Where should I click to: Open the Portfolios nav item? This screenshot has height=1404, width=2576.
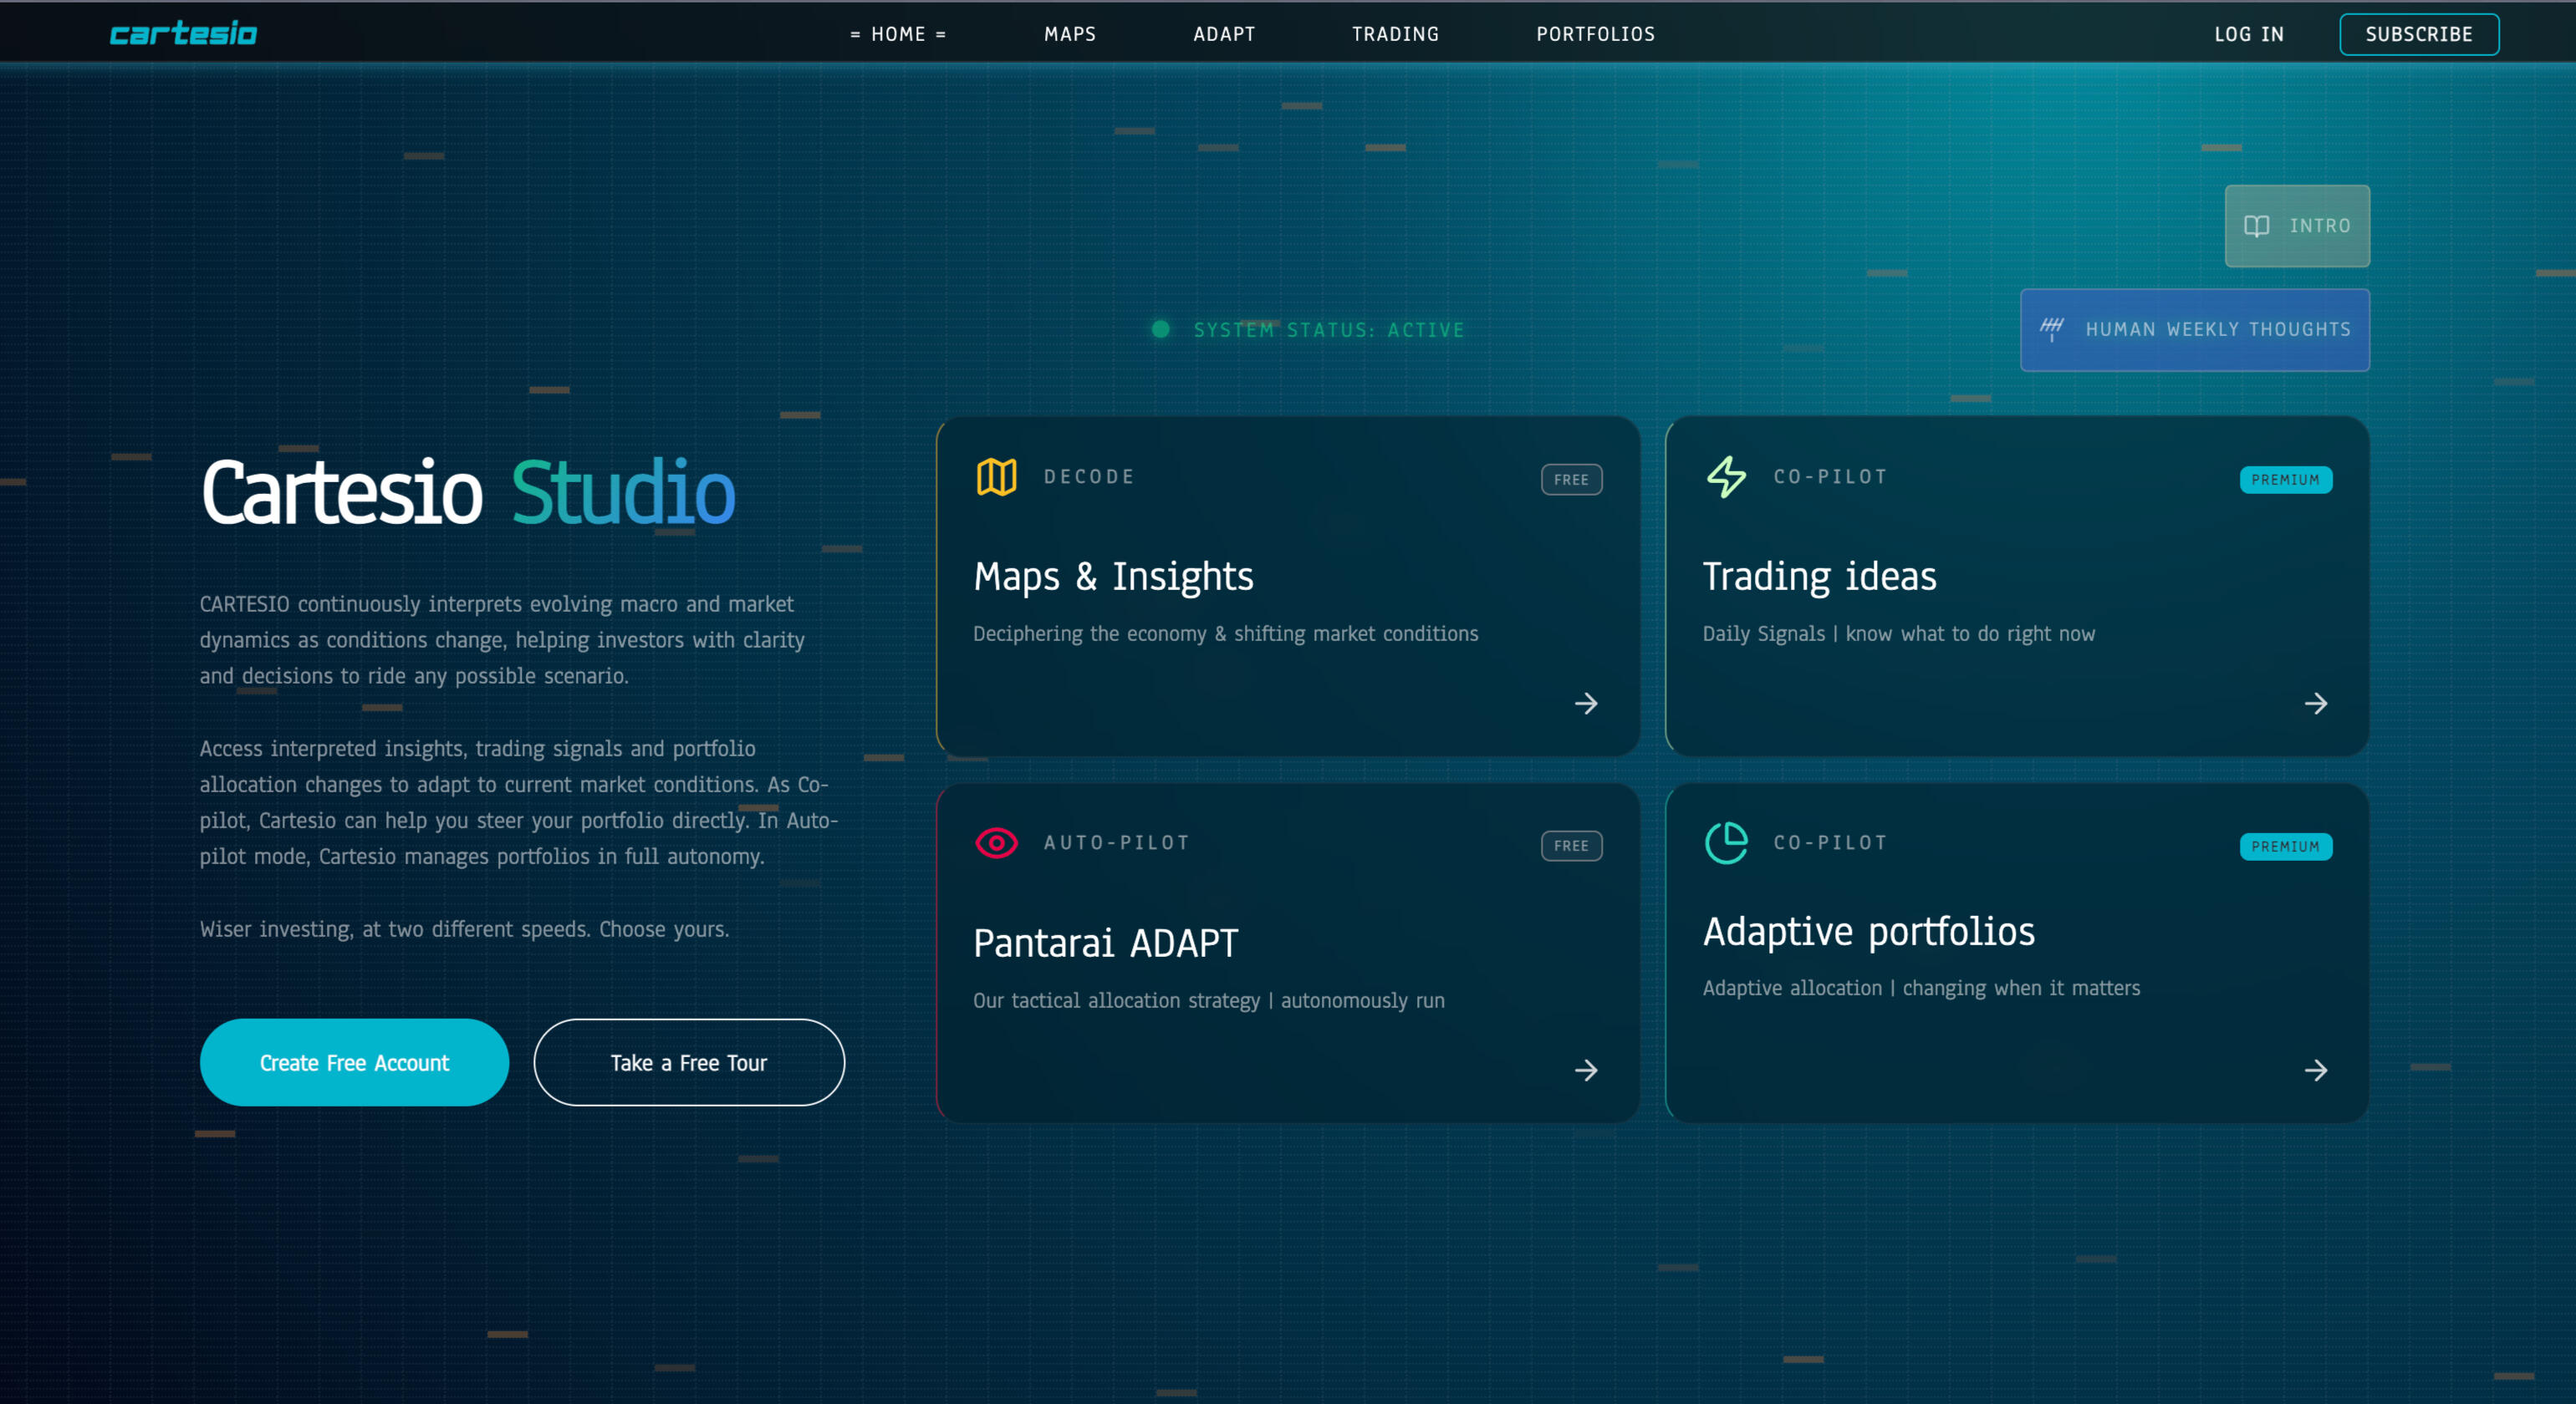pyautogui.click(x=1595, y=34)
